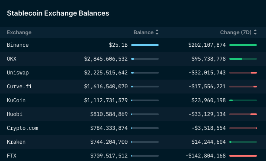Click Binance's blue balance bar
Viewport: 266px width, 161px height.
tap(145, 45)
